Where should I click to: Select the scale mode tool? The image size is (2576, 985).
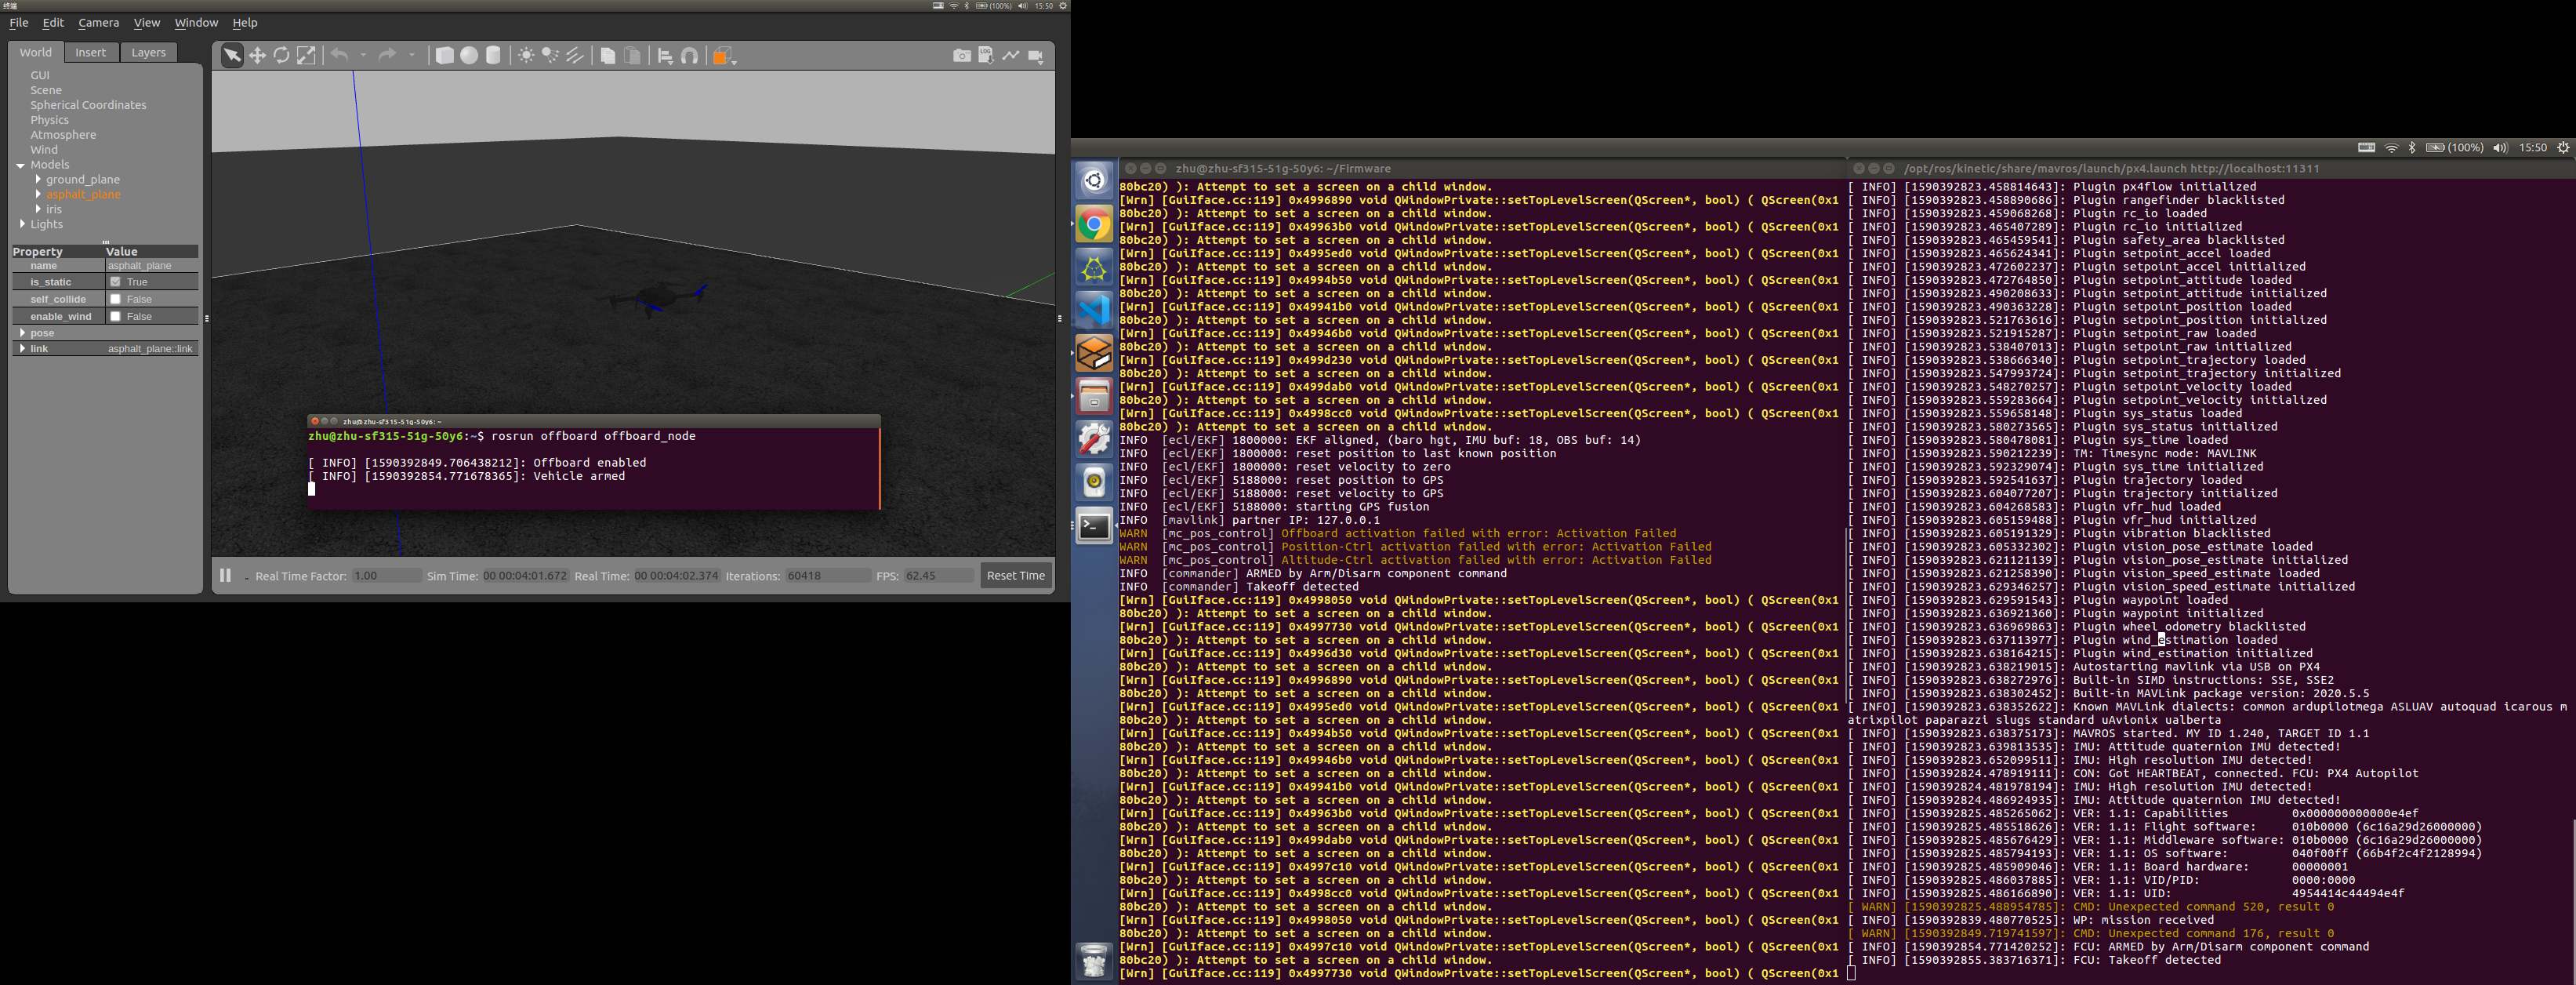306,56
